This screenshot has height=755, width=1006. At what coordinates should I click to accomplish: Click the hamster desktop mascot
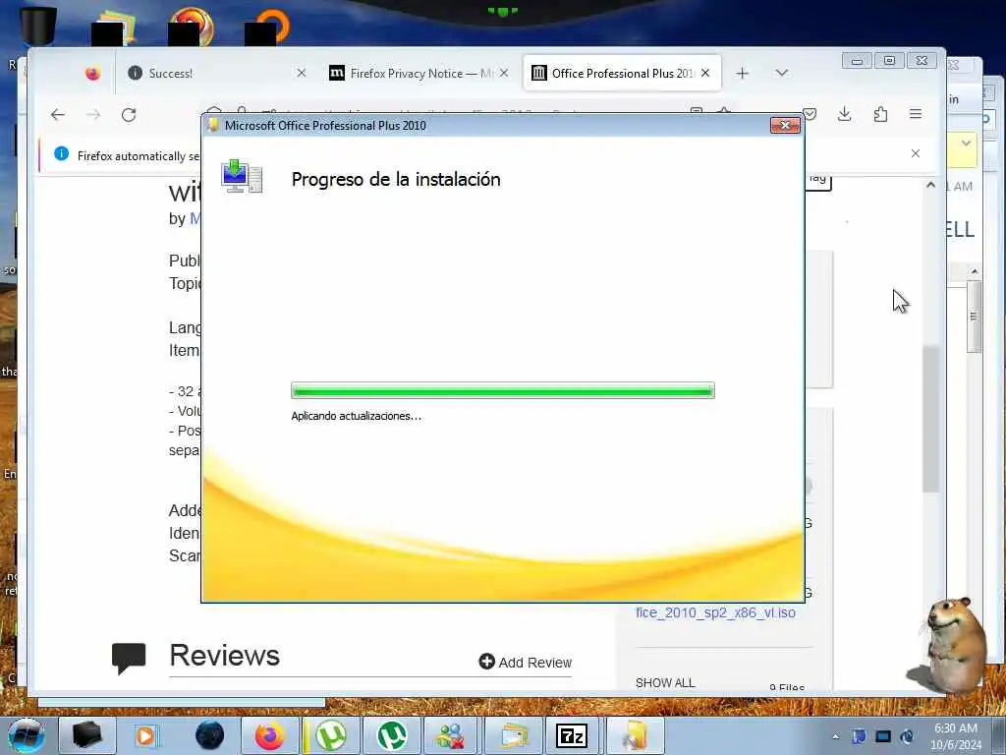(954, 645)
